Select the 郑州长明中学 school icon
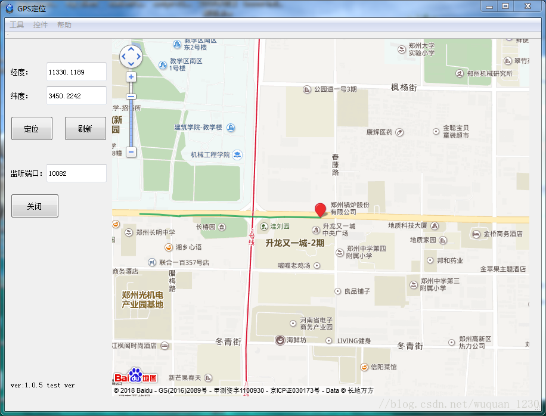546x416 pixels. click(129, 232)
